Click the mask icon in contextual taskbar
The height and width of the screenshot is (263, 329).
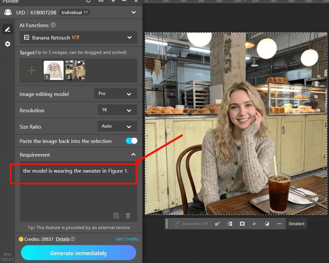click(242, 224)
